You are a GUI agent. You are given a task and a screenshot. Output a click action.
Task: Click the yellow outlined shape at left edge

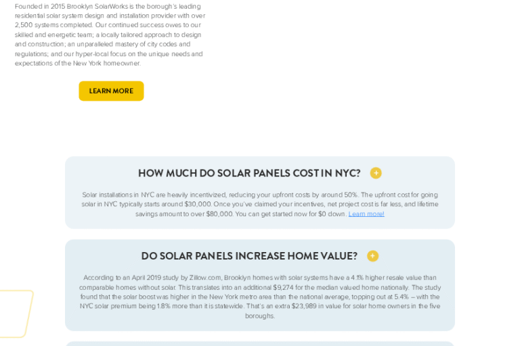[x=15, y=313]
